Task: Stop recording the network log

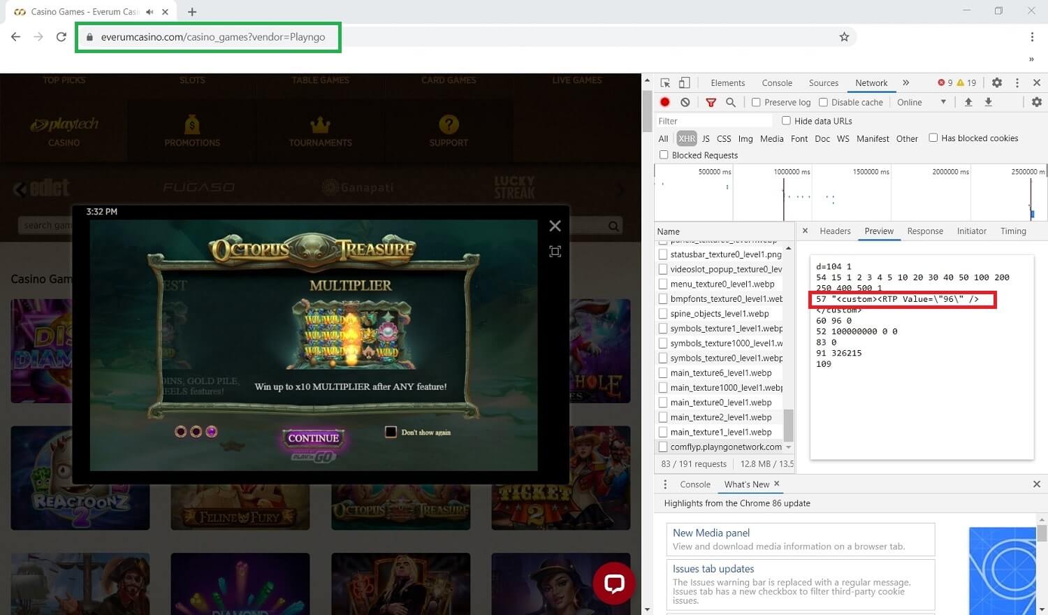Action: point(665,102)
